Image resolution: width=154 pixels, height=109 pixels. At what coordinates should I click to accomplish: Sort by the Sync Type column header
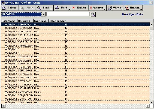[x=41, y=21]
